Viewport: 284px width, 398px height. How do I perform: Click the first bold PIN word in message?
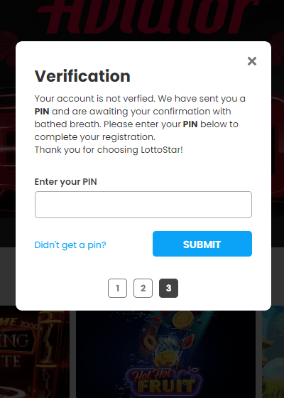click(x=42, y=112)
